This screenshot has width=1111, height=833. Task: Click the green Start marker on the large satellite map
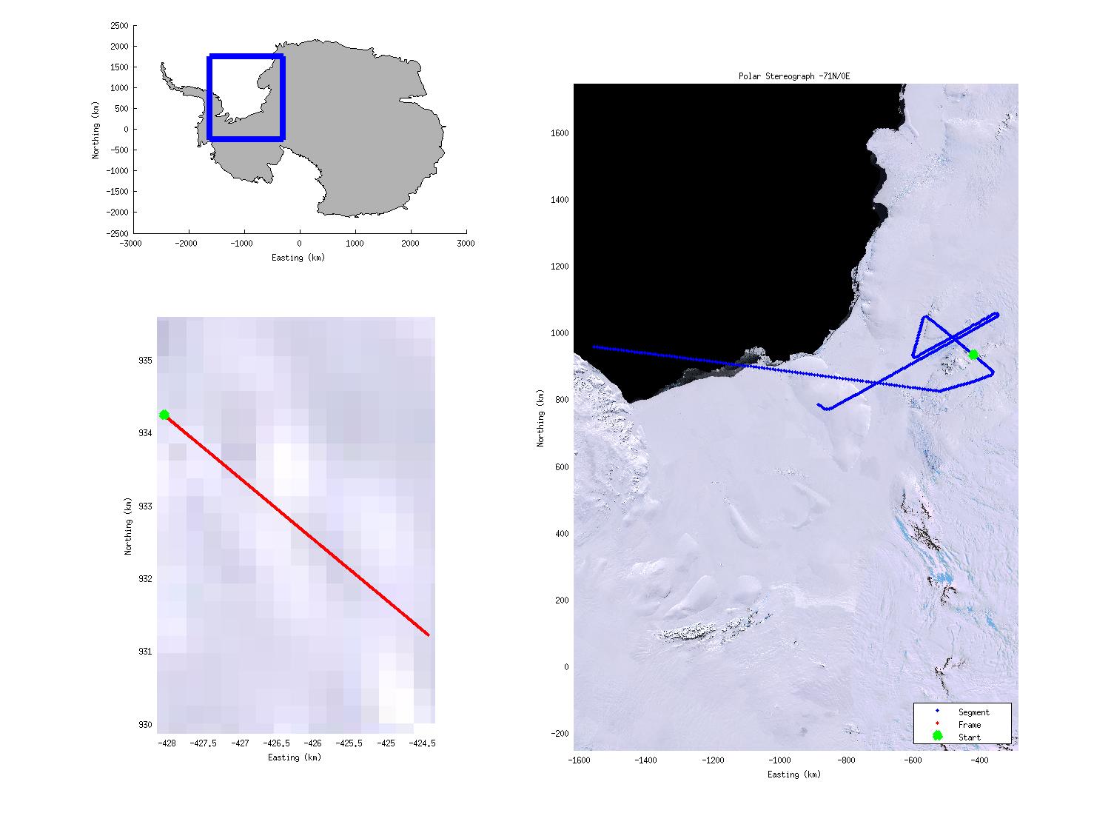(x=973, y=355)
